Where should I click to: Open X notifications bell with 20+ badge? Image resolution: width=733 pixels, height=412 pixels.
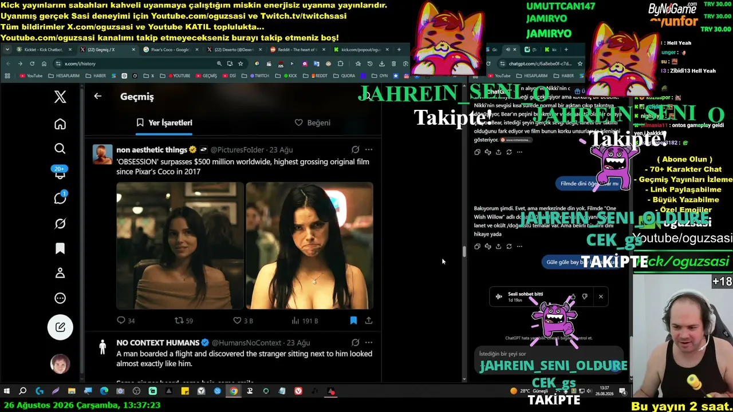(x=60, y=173)
